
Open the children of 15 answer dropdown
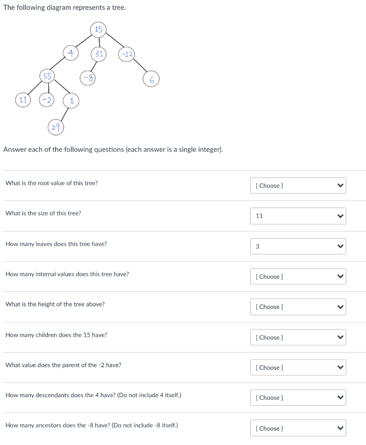point(298,337)
